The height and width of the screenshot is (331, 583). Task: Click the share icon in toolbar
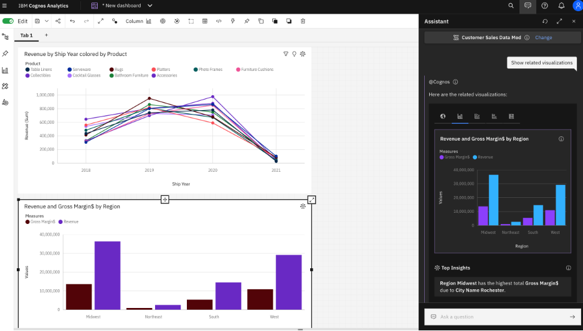click(58, 21)
